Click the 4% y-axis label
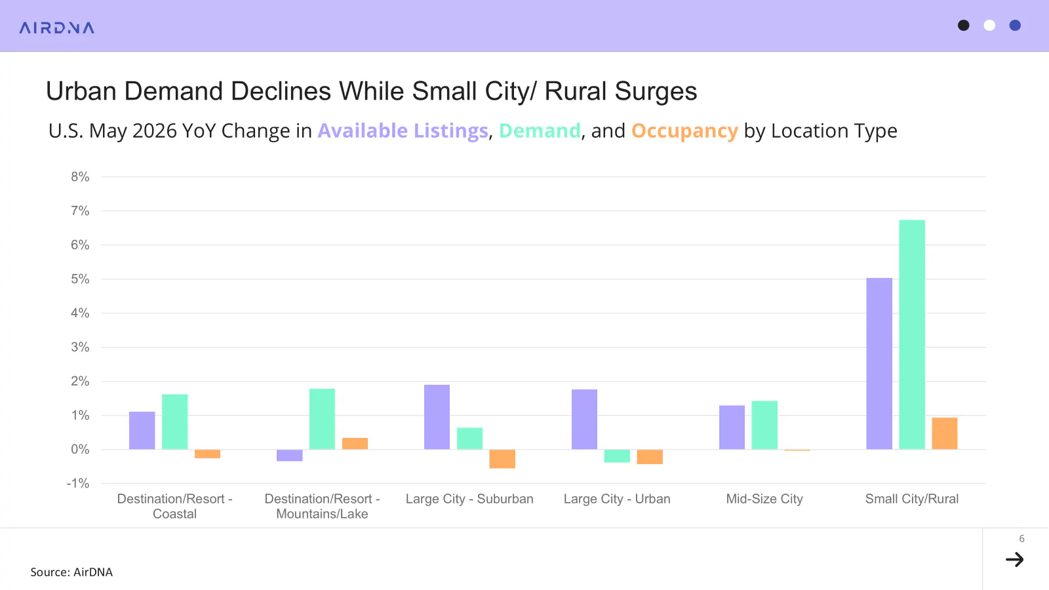 pos(80,313)
